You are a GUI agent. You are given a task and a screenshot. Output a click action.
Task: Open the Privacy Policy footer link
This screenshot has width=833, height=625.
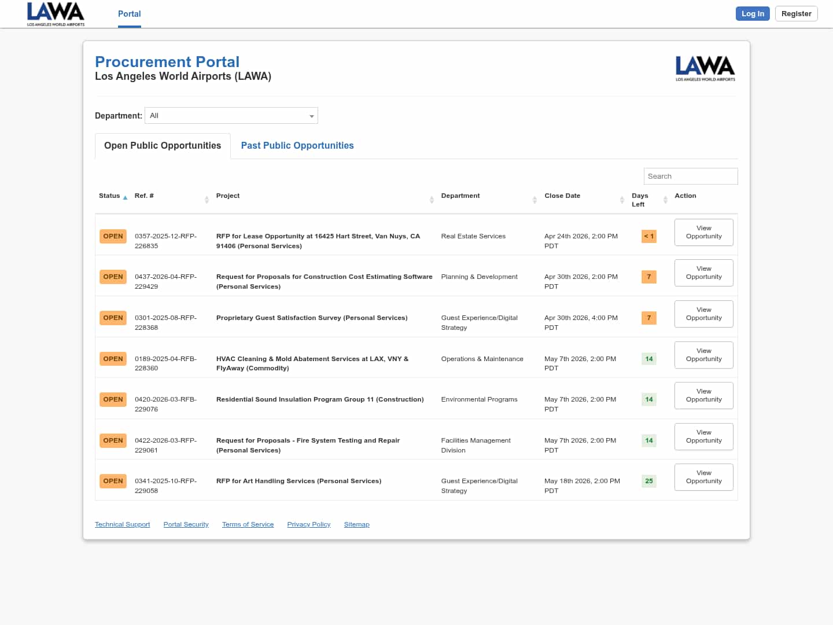click(x=308, y=524)
